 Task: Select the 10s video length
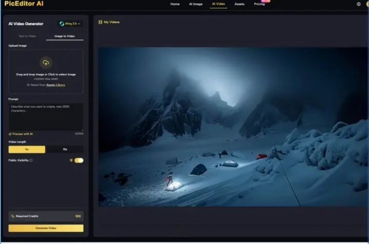65,149
